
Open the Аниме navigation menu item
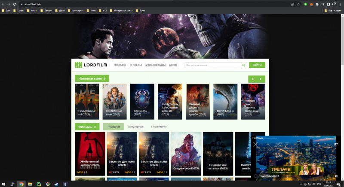coord(173,65)
